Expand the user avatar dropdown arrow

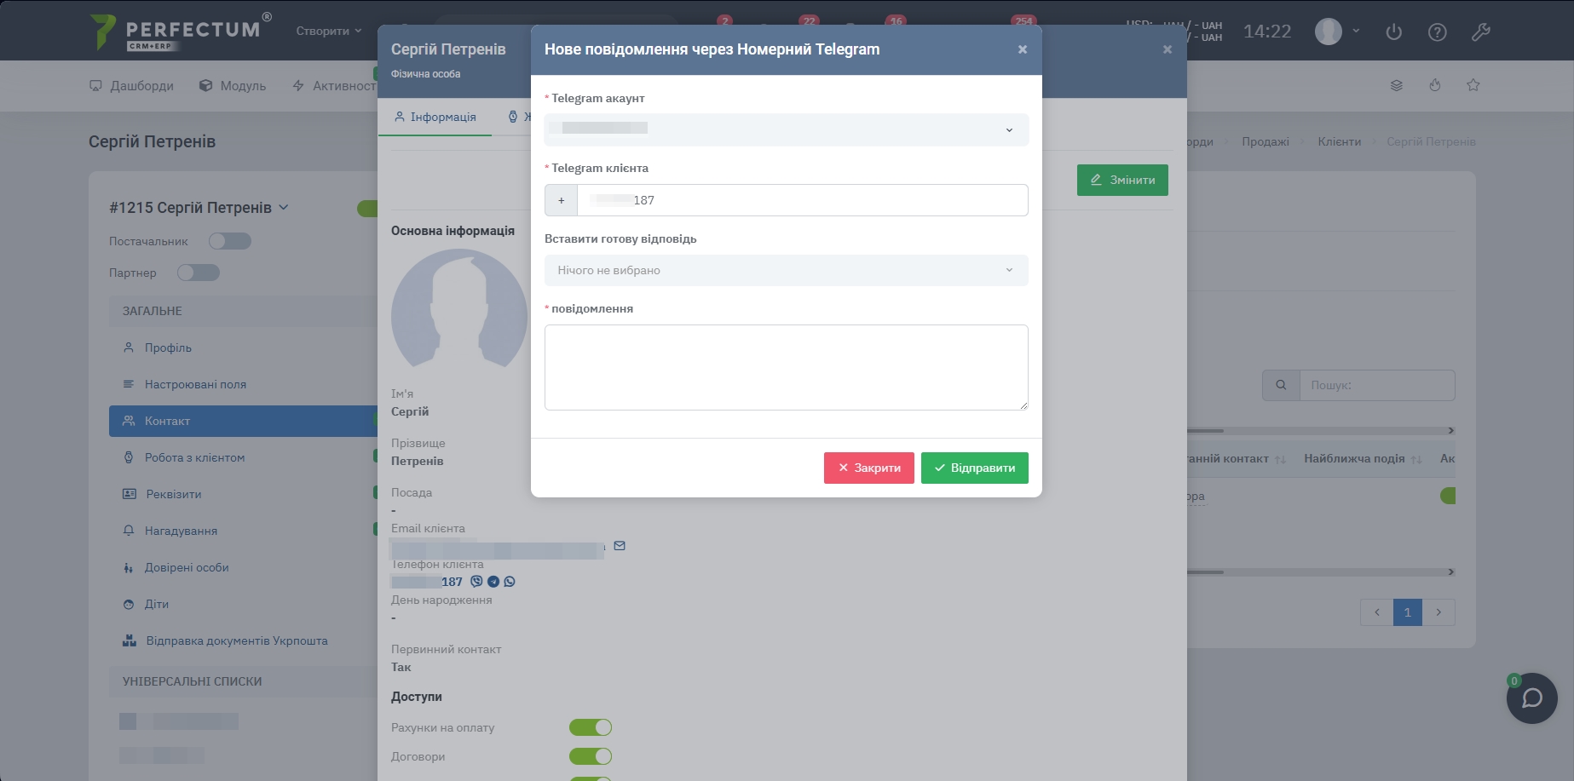pyautogui.click(x=1356, y=31)
